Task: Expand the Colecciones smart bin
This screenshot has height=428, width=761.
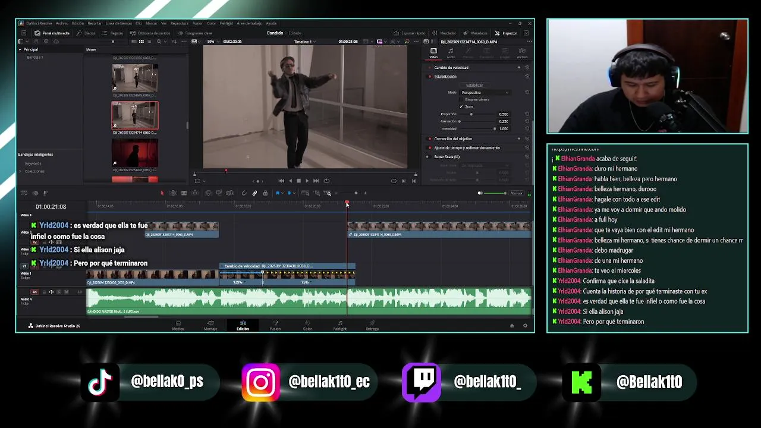Action: tap(20, 171)
